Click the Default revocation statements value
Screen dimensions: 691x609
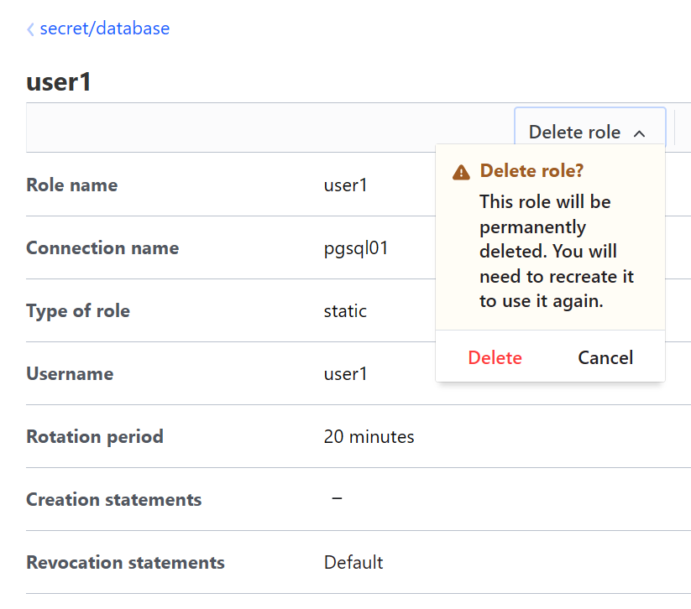[x=353, y=562]
